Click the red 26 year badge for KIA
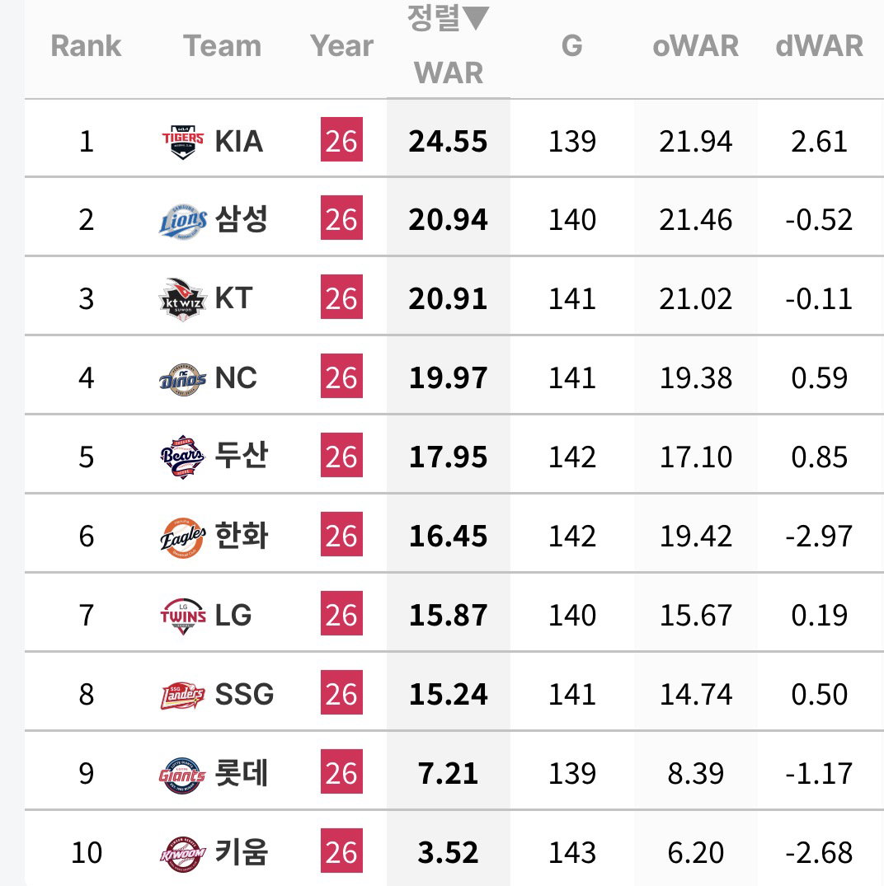Viewport: 884px width, 886px height. 341,139
